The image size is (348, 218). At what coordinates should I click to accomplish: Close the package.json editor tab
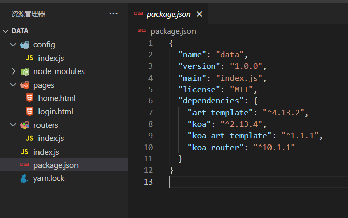(199, 14)
